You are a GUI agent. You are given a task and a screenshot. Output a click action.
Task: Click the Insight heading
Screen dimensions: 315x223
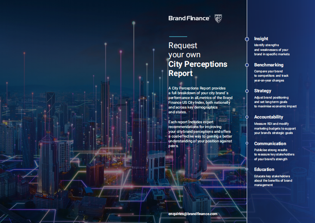coord(261,39)
